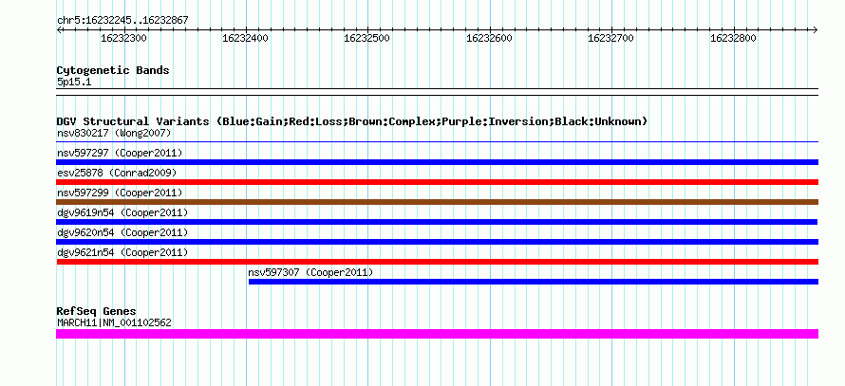Click the blue dgv9619n54 gain bar
Image resolution: width=845 pixels, height=386 pixels.
pos(437,222)
